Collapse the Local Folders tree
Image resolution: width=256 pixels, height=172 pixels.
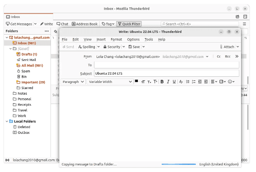coord(7,122)
